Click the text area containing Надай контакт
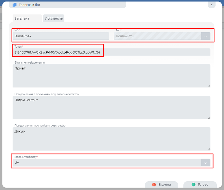The height and width of the screenshot is (190, 224). pyautogui.click(x=111, y=107)
